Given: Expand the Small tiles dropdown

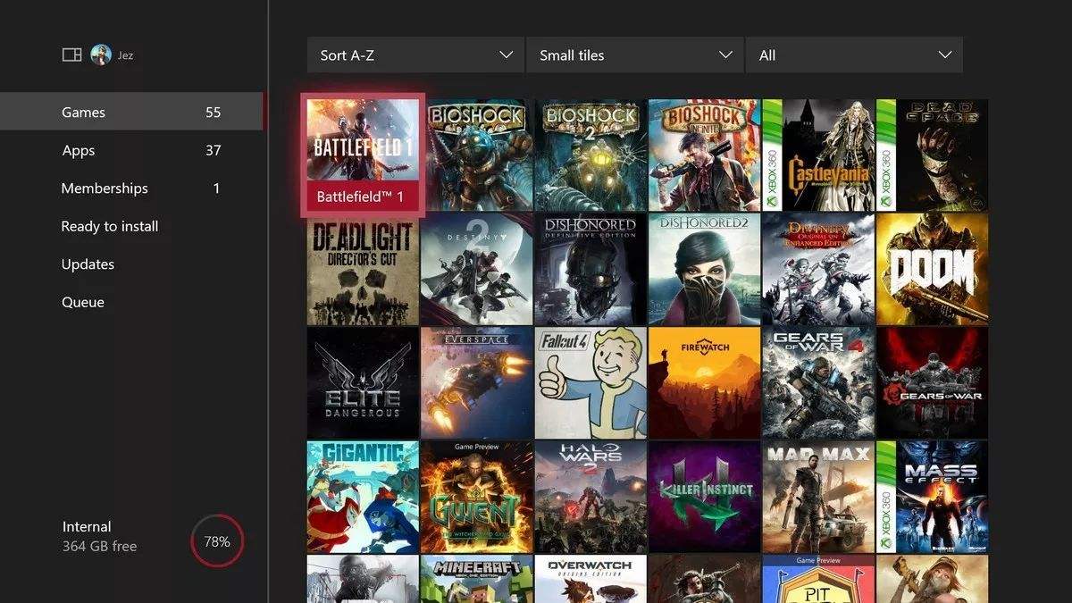Looking at the screenshot, I should tap(634, 55).
